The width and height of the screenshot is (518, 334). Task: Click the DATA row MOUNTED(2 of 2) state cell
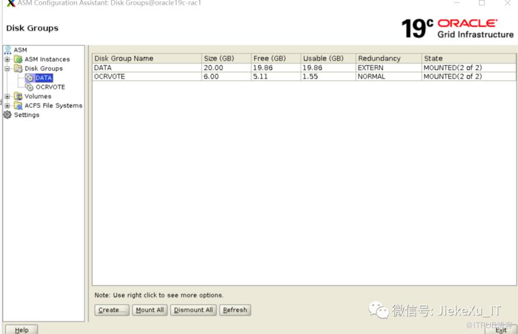pyautogui.click(x=469, y=67)
